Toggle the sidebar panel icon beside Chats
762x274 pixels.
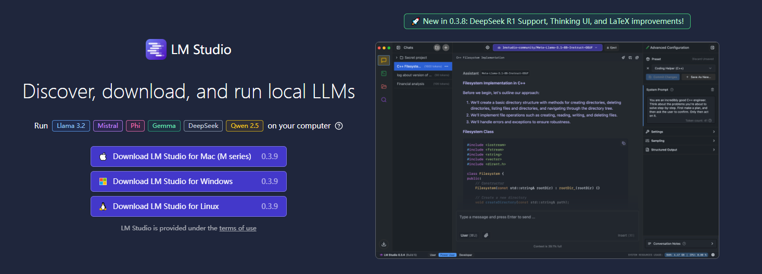(398, 47)
